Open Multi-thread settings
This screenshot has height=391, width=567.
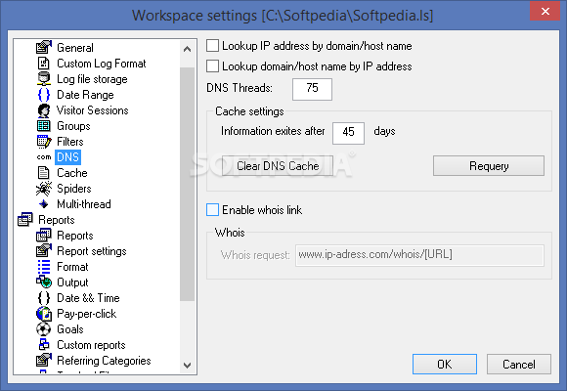(x=84, y=204)
